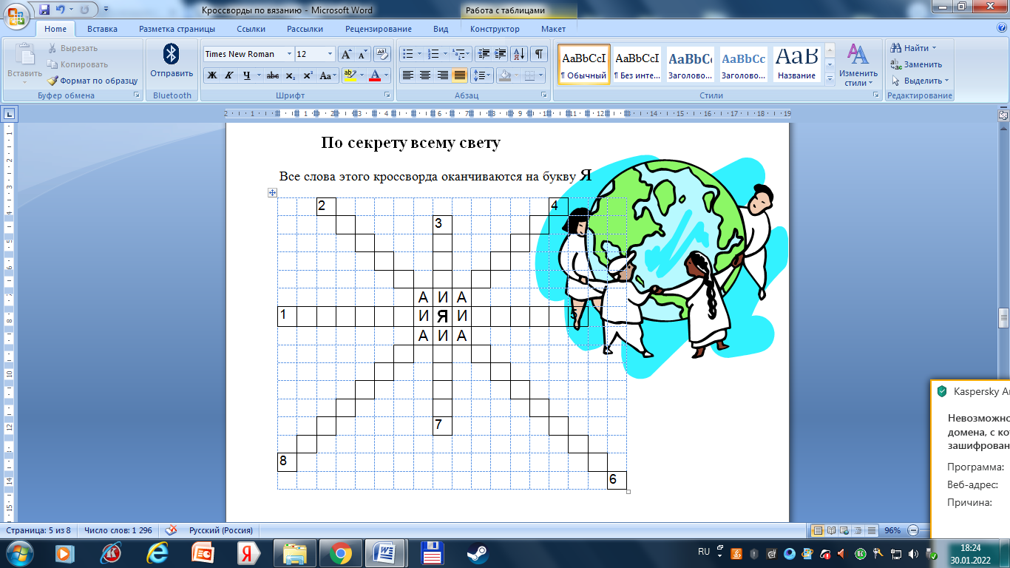Switch to the Вставка ribbon tab
Screen dimensions: 1010x568
coord(102,29)
